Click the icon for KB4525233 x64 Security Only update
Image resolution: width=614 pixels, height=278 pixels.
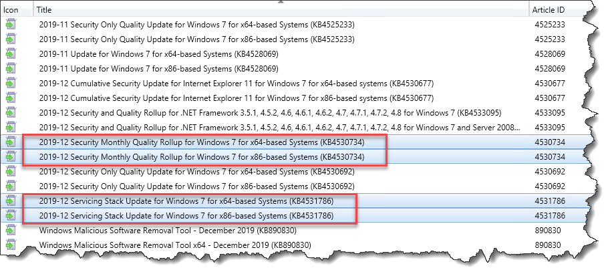pyautogui.click(x=11, y=25)
